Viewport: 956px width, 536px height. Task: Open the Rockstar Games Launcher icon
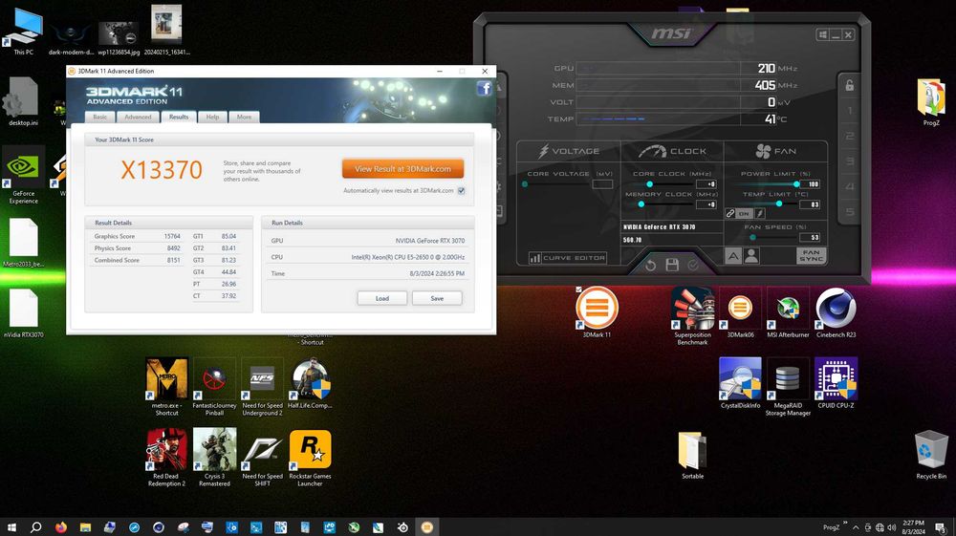pos(310,457)
